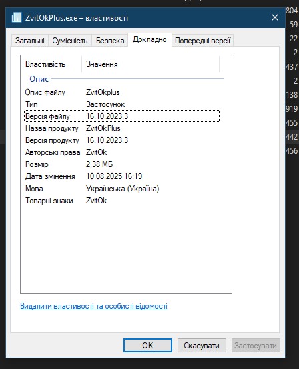Select the Дата змінення row
Image resolution: width=299 pixels, height=369 pixels.
121,176
